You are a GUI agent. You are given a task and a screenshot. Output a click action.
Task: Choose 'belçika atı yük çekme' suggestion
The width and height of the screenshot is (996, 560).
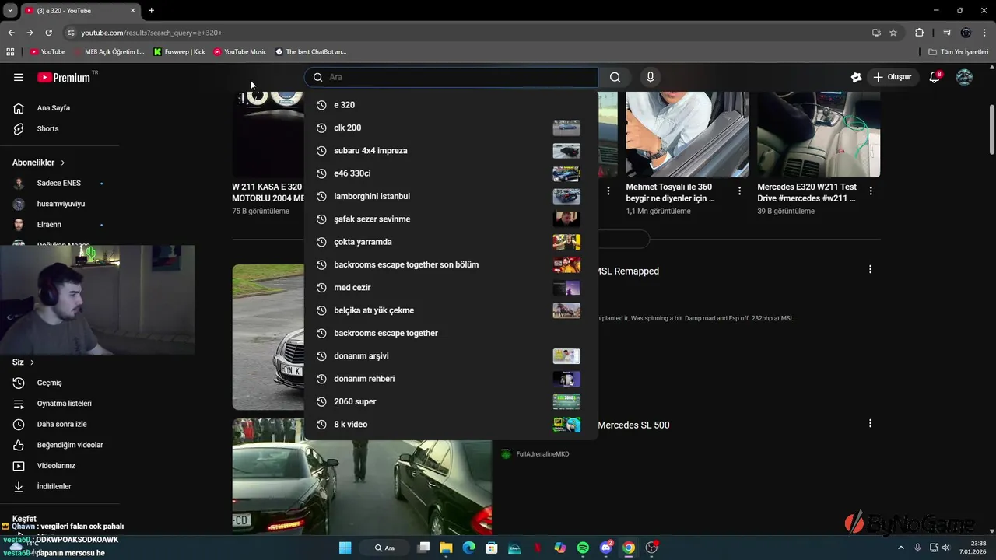coord(451,310)
